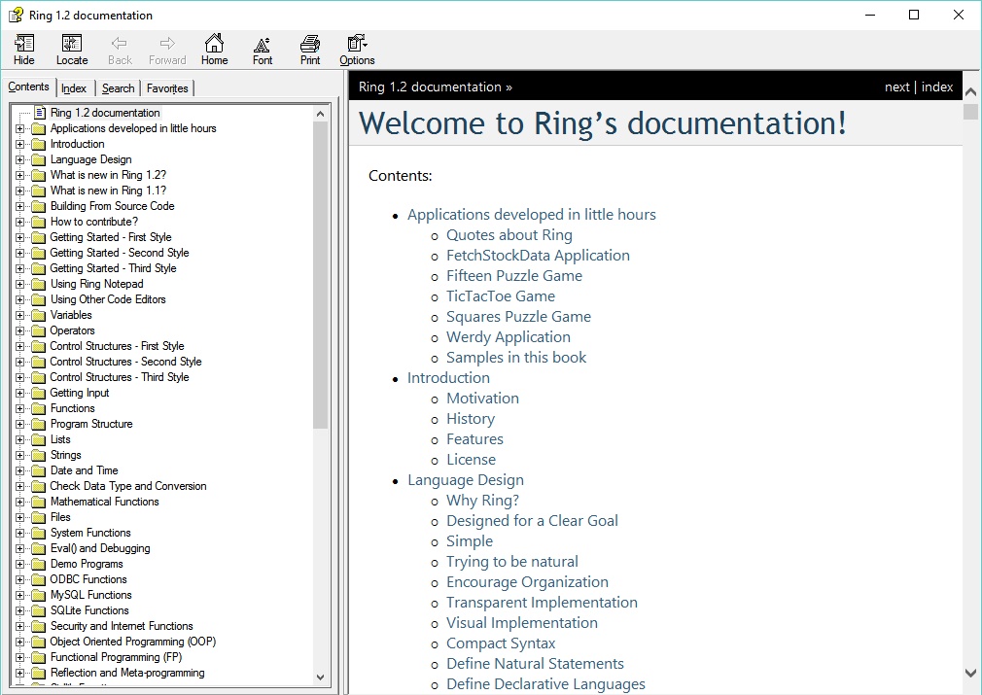Viewport: 982px width, 695px height.
Task: Select What is new in Ring 1.1? item
Action: pyautogui.click(x=108, y=191)
